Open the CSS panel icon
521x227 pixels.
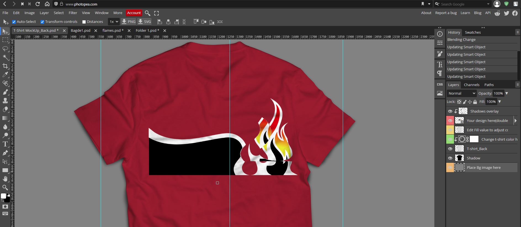click(440, 84)
